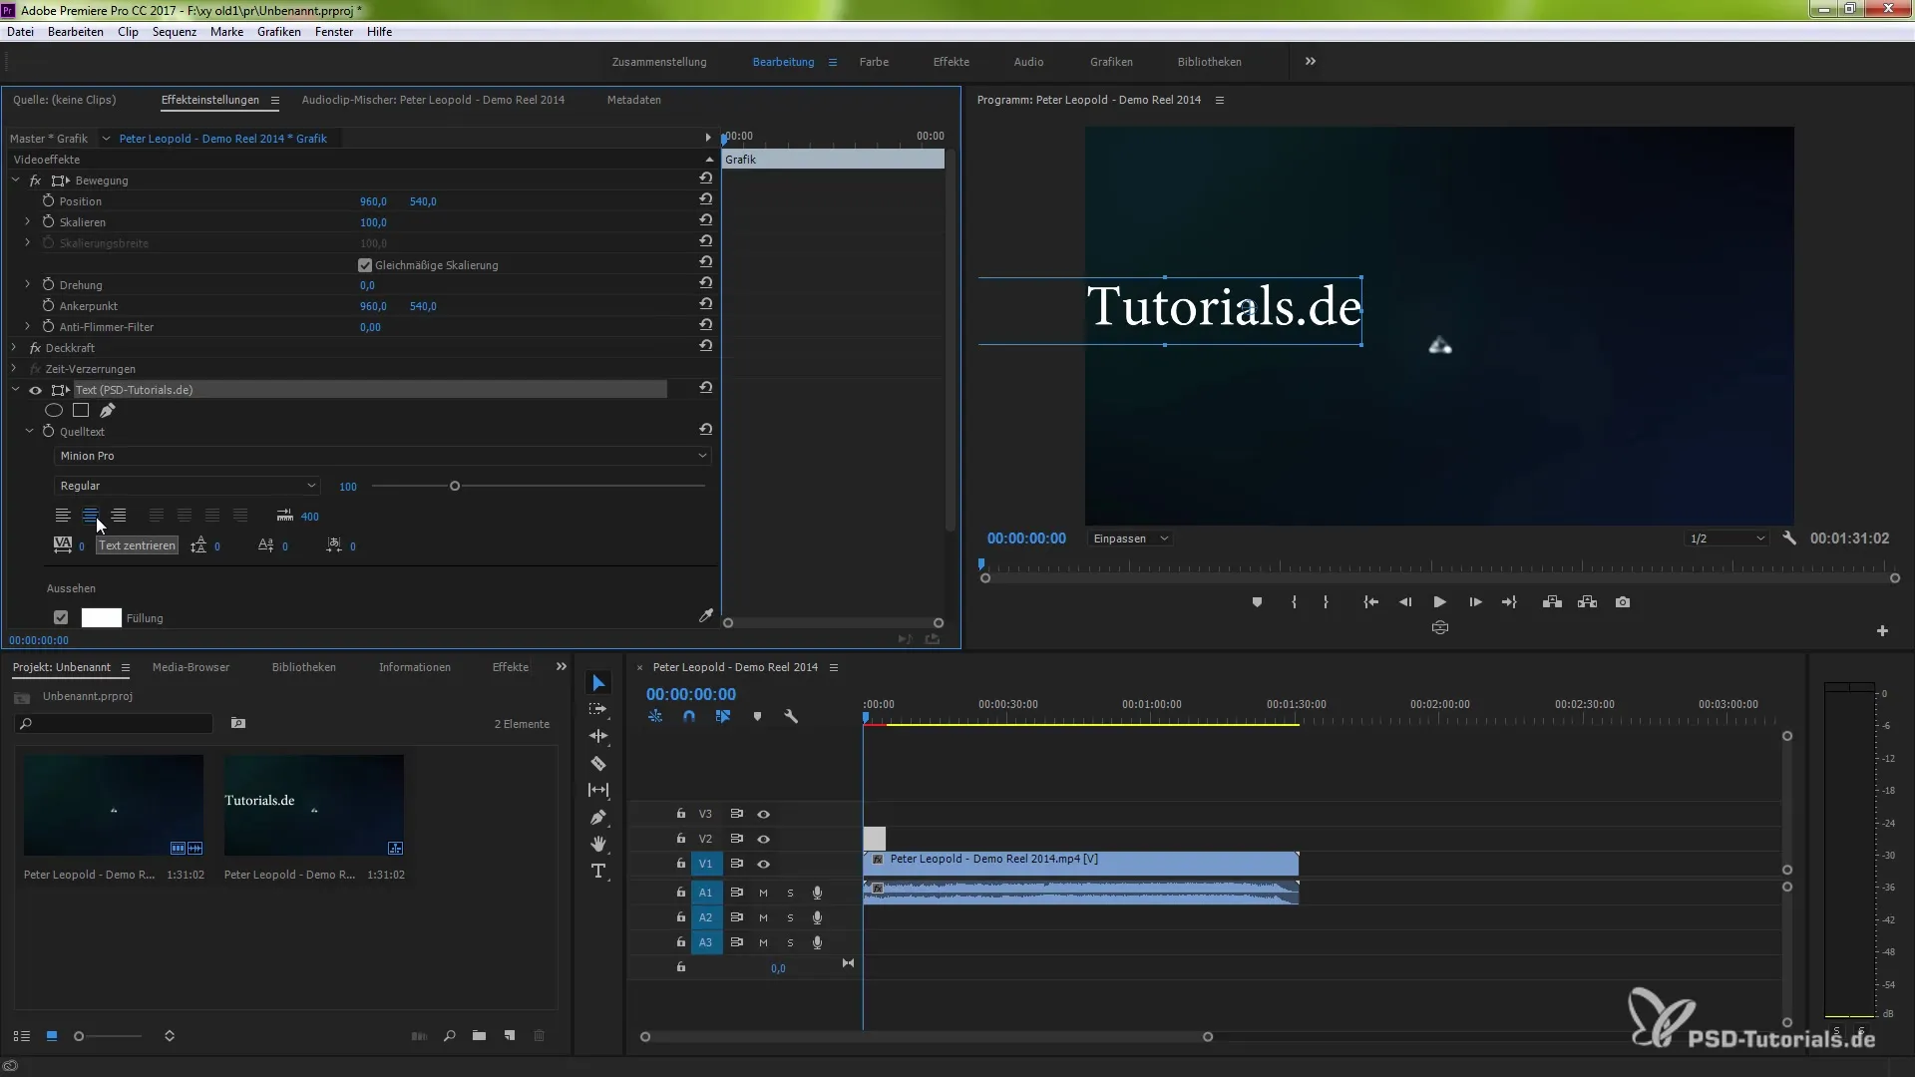The width and height of the screenshot is (1915, 1077).
Task: Collapse the Bewegung effect
Action: 15,180
